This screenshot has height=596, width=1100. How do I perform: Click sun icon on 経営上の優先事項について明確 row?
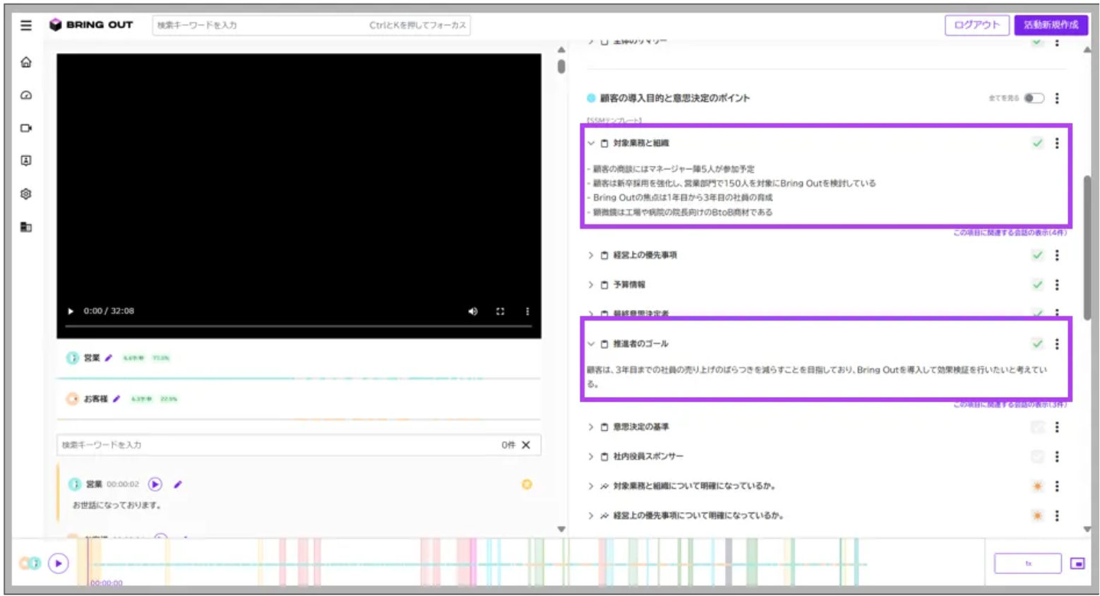pyautogui.click(x=1037, y=515)
